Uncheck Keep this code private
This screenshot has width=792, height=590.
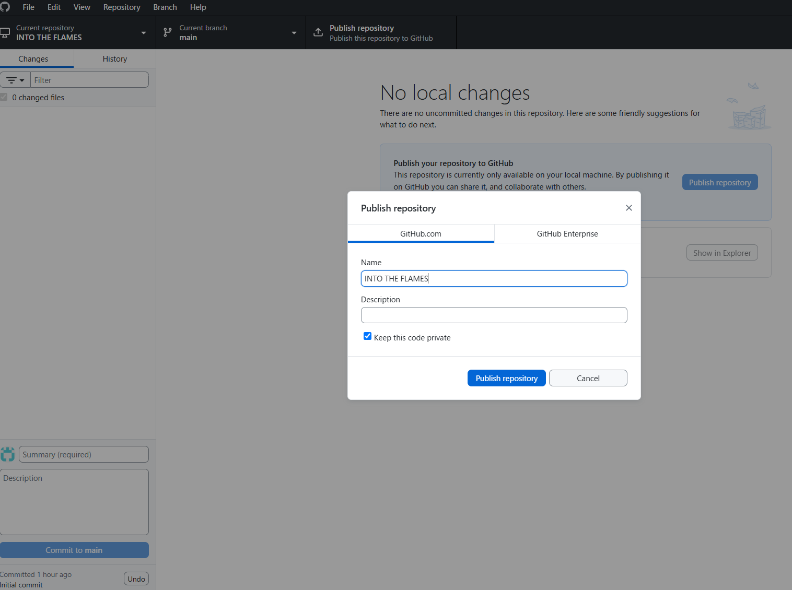(367, 336)
